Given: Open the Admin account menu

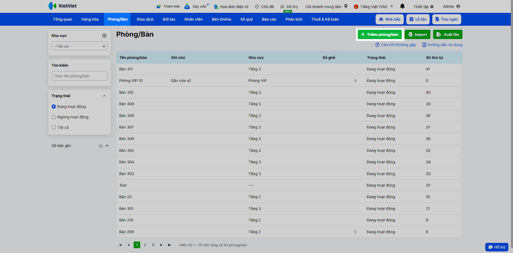Looking at the screenshot, I should 451,6.
